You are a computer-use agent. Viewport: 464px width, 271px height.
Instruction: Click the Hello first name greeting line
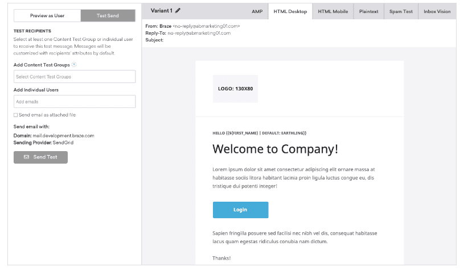coord(259,133)
